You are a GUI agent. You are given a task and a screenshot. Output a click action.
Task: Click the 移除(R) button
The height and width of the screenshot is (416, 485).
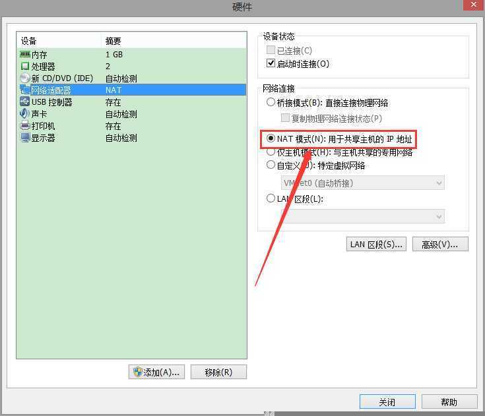(218, 372)
